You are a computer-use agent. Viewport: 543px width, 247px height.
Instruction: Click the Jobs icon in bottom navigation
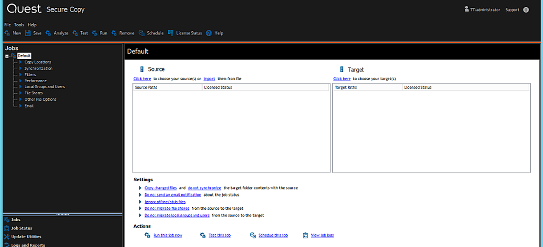[6, 220]
